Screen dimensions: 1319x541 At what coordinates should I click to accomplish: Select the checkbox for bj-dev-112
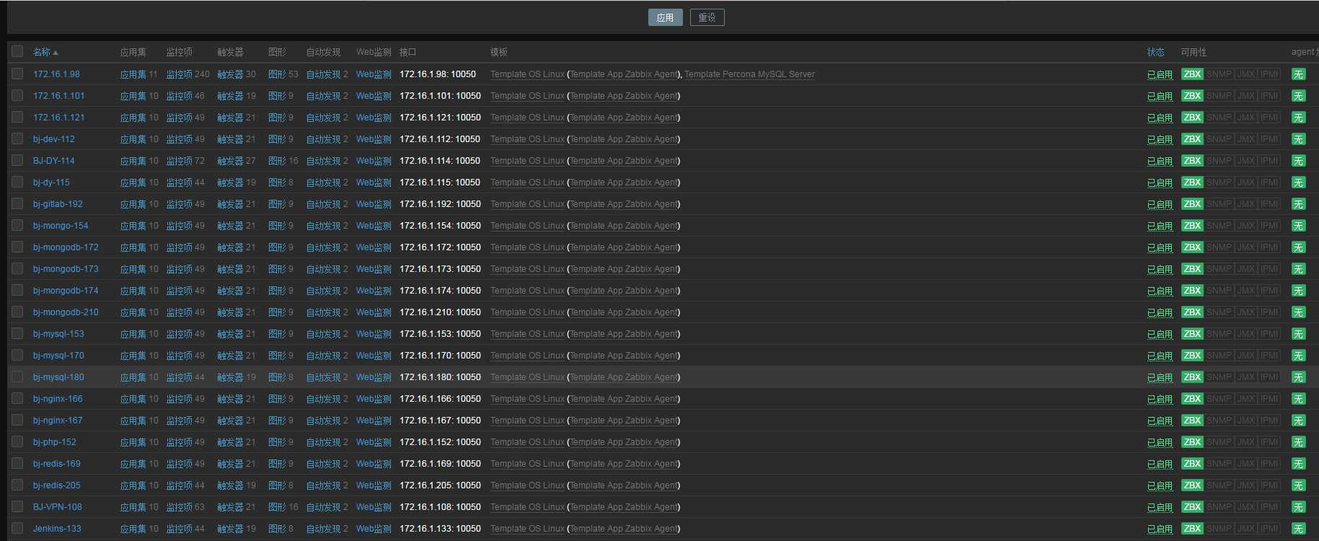point(17,138)
